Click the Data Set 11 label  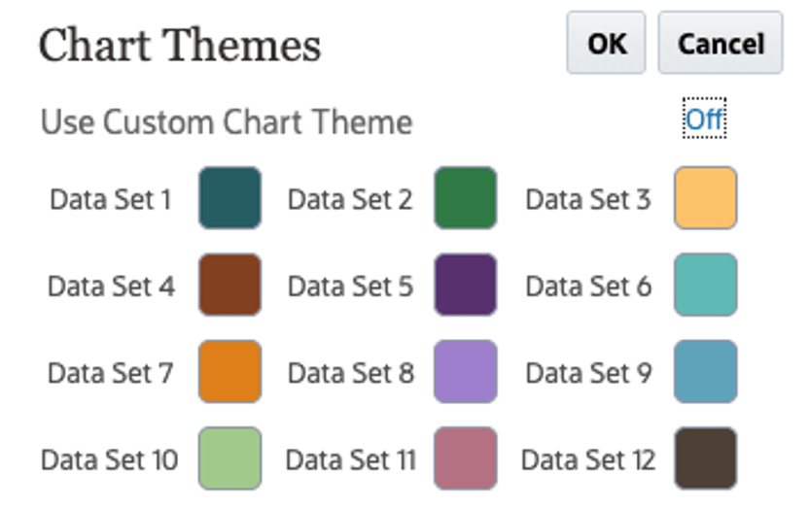pos(351,459)
